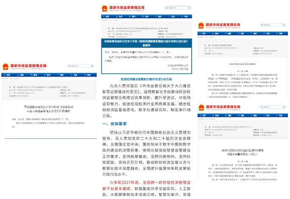Choose 新闻 in upper-right page nav bar
Image resolution: width=290 pixels, height=199 pixels.
coord(229,33)
